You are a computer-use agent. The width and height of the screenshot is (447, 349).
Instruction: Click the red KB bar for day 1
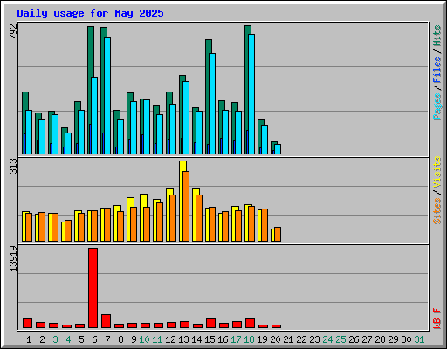(x=28, y=324)
